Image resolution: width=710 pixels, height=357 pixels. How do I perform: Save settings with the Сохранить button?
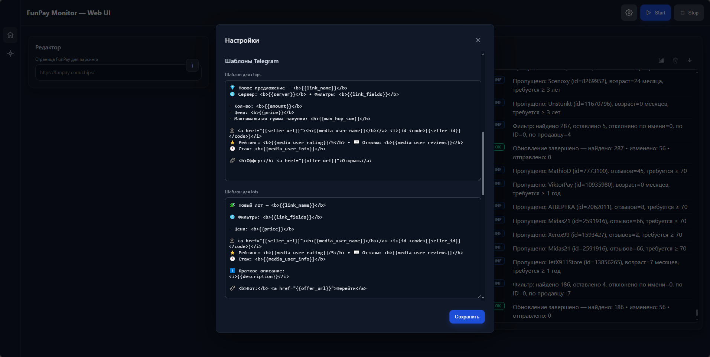pos(467,317)
